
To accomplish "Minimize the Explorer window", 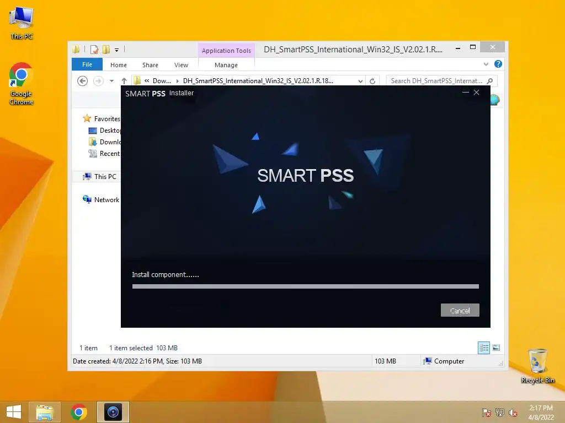I will click(458, 48).
